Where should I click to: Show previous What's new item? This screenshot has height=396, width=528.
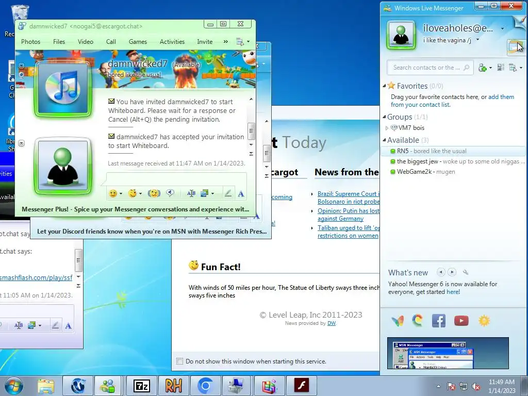coord(440,272)
